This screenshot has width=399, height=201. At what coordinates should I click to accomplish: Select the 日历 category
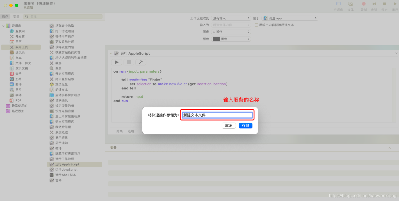point(18,42)
